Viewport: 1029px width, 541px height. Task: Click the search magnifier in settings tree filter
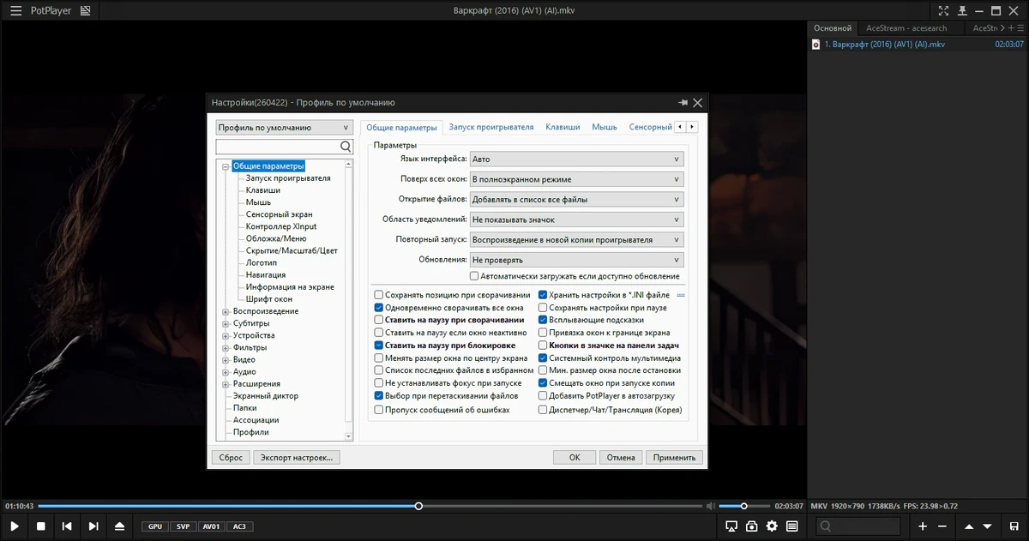click(x=346, y=147)
